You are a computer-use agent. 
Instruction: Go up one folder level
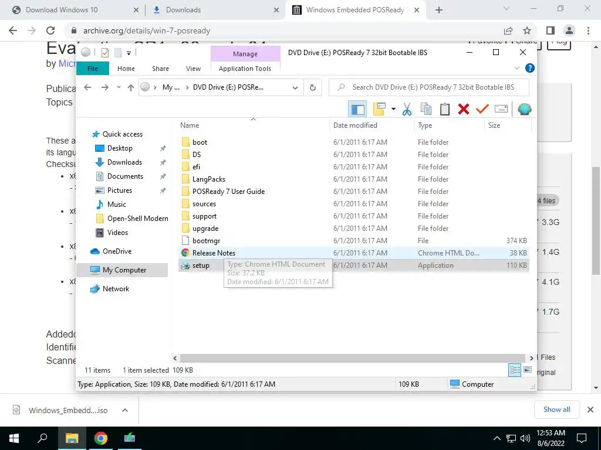click(x=131, y=88)
